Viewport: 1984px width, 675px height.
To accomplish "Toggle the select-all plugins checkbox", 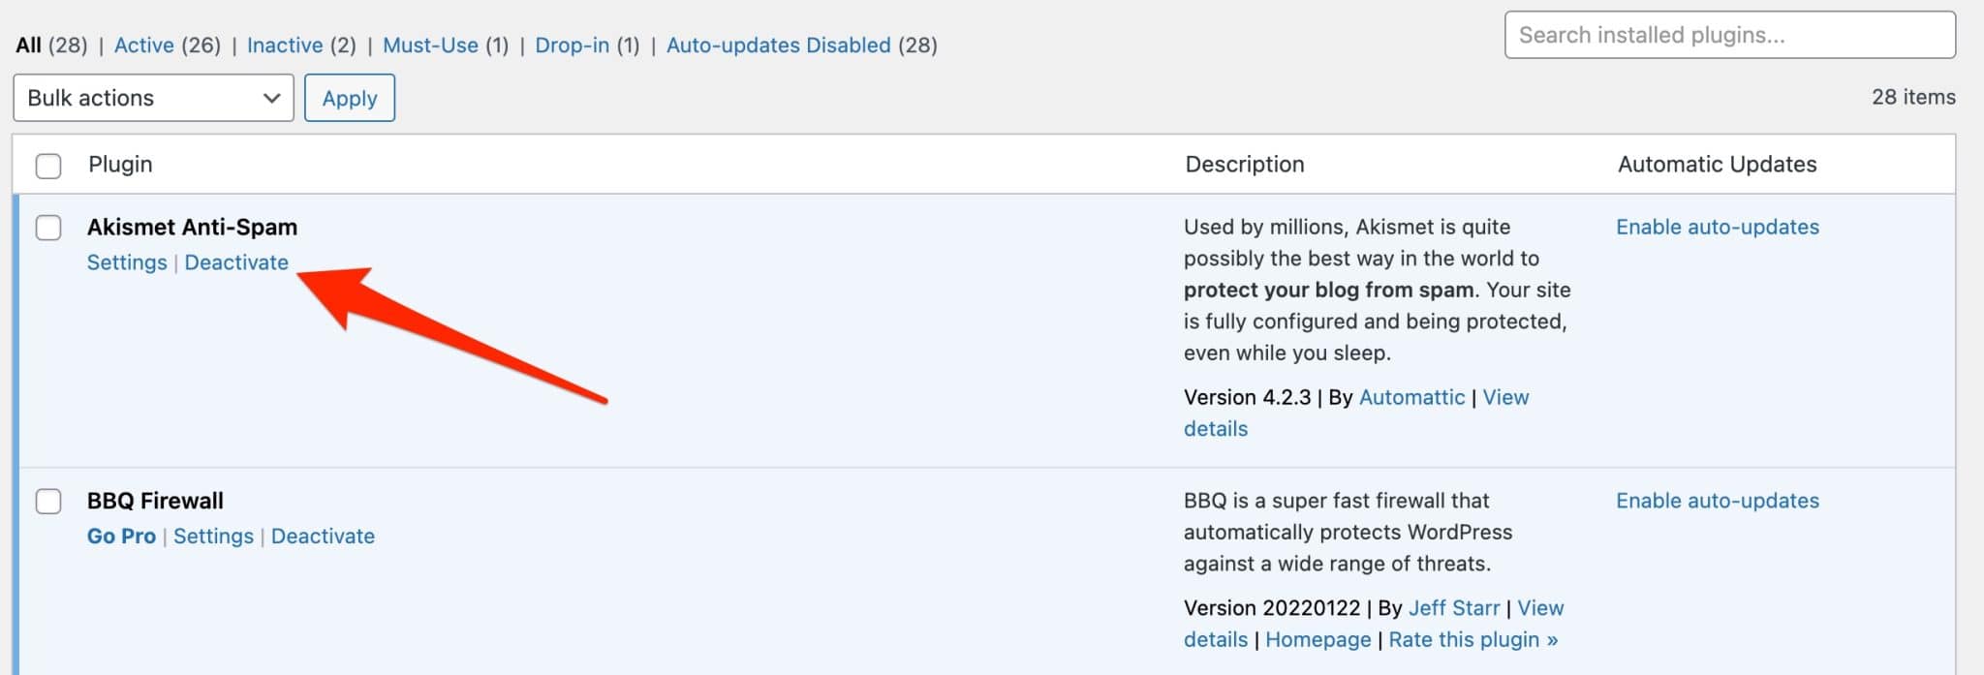I will click(x=48, y=166).
